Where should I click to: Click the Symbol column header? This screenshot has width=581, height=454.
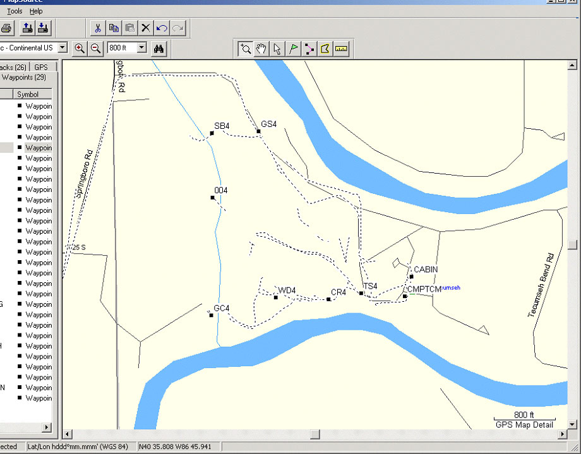click(x=28, y=94)
